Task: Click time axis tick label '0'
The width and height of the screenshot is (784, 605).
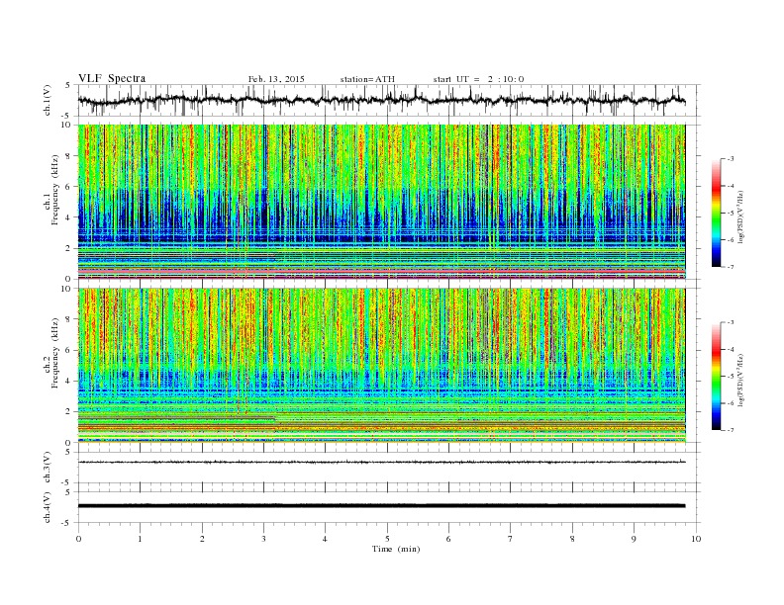Action: coord(78,539)
